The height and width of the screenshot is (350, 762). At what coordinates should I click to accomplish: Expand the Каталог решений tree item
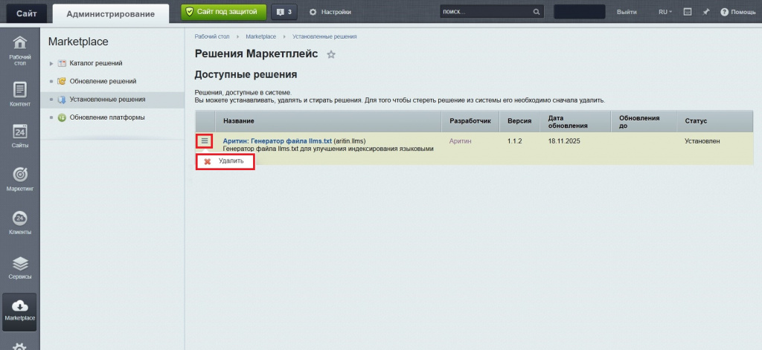coord(51,63)
